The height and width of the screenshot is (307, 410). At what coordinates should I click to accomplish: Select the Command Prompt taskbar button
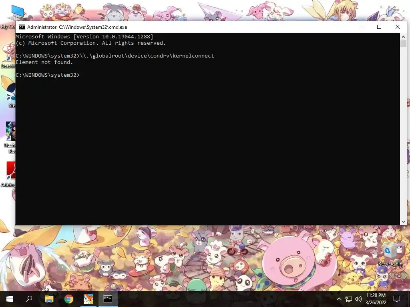[108, 299]
